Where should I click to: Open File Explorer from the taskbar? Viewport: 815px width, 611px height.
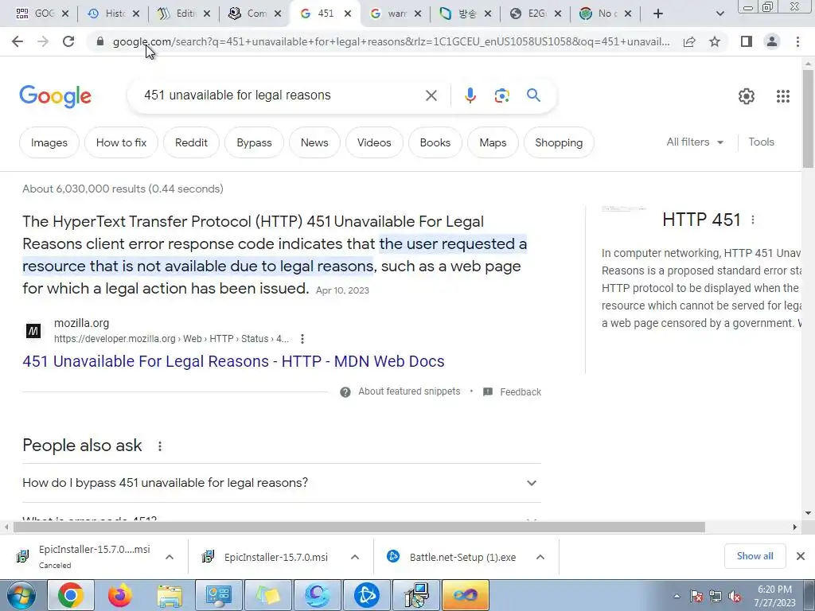[170, 595]
